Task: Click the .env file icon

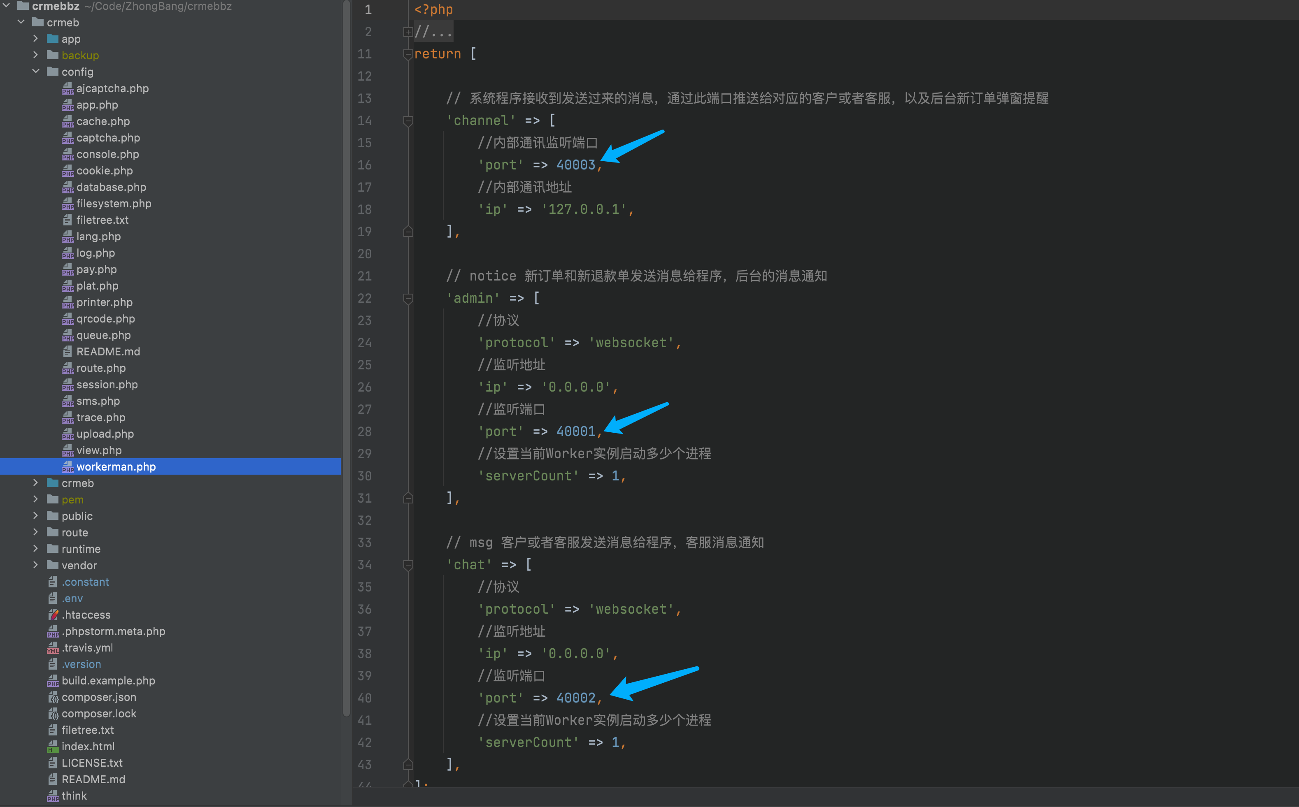Action: tap(53, 598)
